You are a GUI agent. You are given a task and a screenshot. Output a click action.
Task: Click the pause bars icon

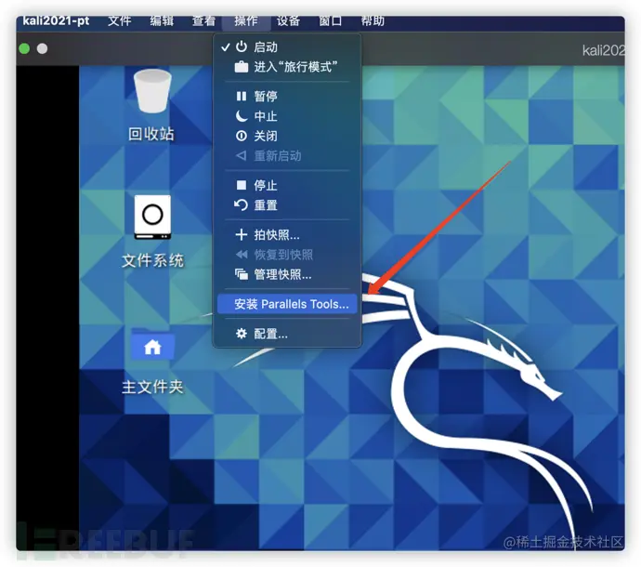coord(242,96)
